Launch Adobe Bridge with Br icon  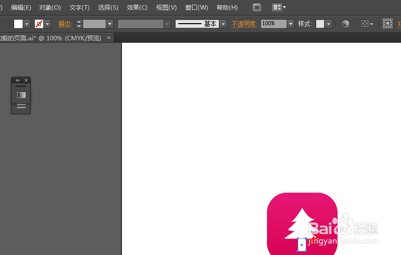coord(257,8)
